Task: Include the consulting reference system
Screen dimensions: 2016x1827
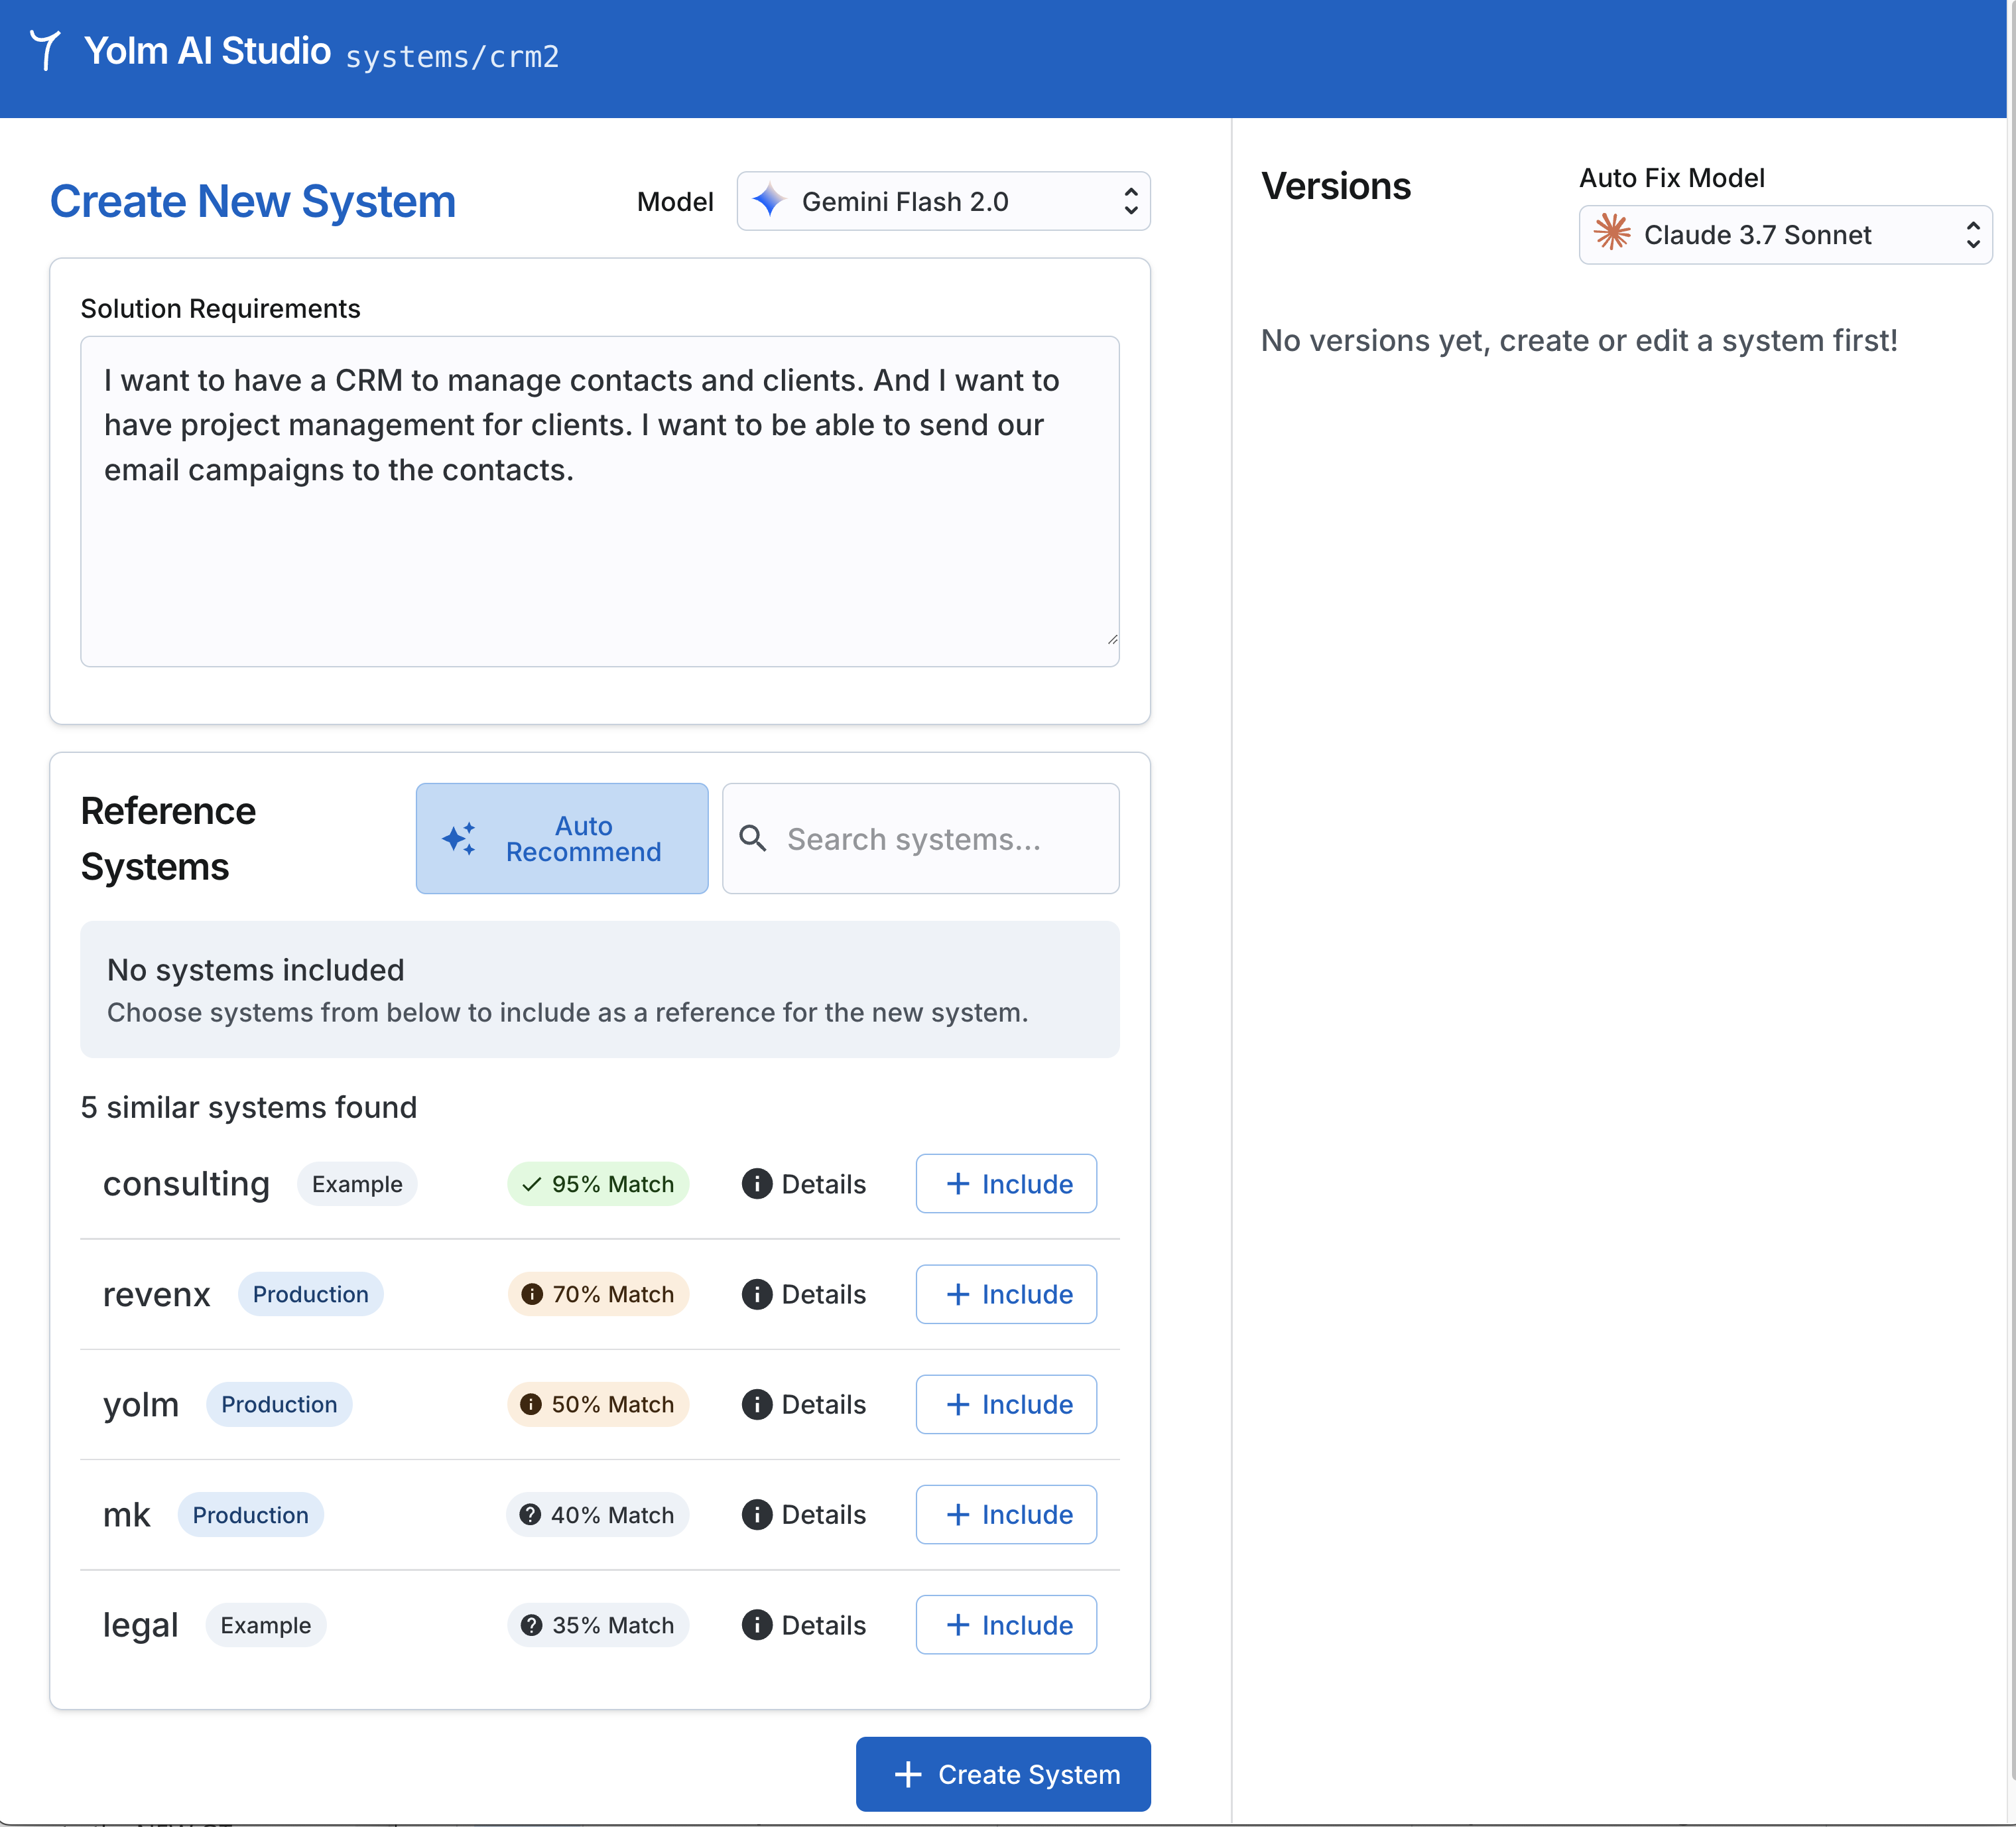Action: pos(1006,1184)
